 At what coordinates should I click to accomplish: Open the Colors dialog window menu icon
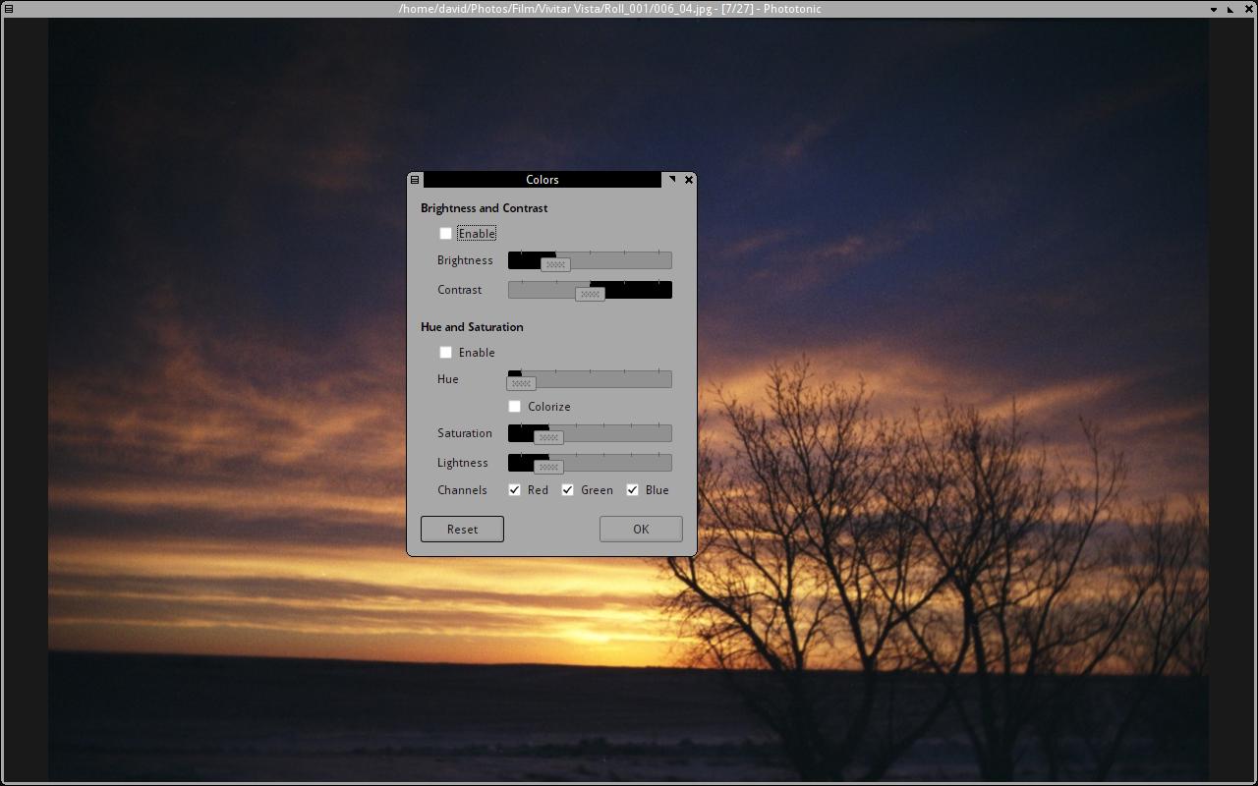click(415, 180)
